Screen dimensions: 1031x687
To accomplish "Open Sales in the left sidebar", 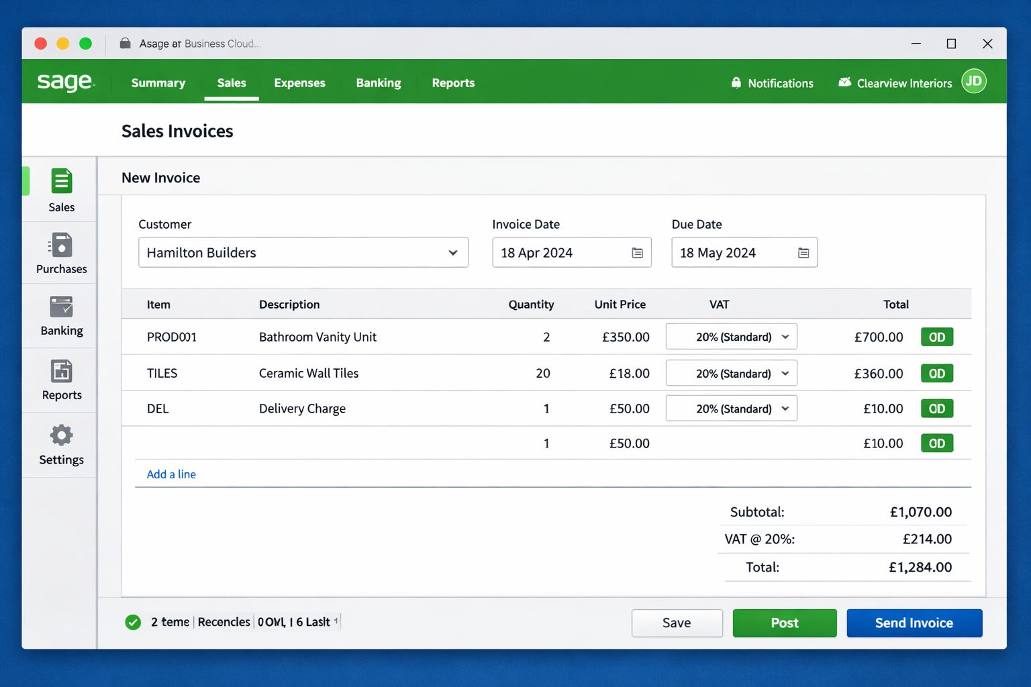I will click(x=61, y=191).
